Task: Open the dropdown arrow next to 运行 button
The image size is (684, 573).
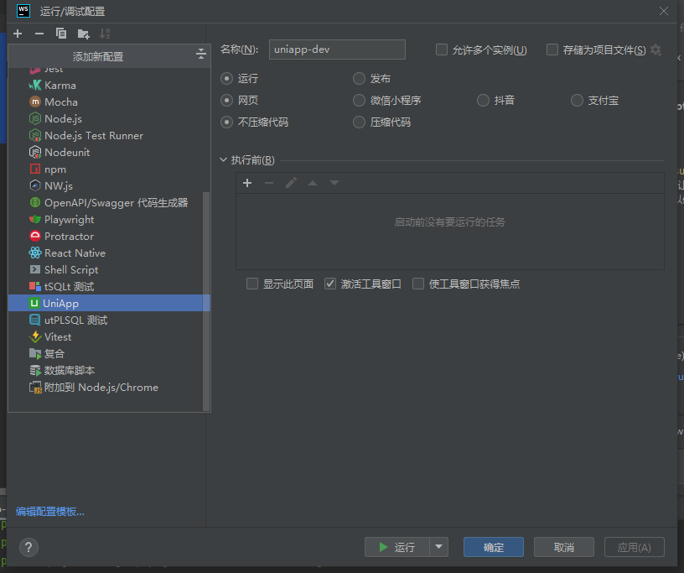Action: click(x=440, y=547)
